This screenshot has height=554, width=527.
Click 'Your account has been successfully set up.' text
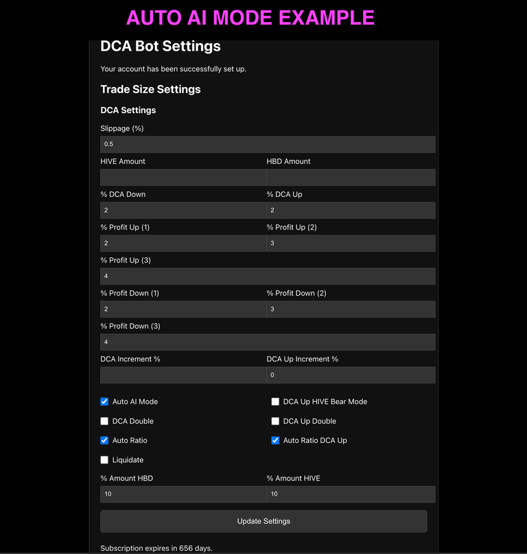click(174, 69)
